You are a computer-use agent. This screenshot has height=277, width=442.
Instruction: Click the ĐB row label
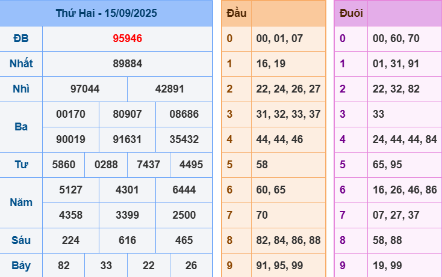pos(21,38)
